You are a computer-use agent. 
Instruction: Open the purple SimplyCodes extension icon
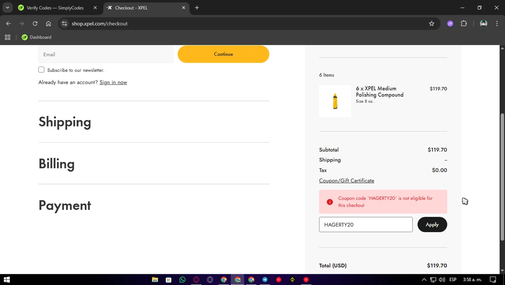450,24
